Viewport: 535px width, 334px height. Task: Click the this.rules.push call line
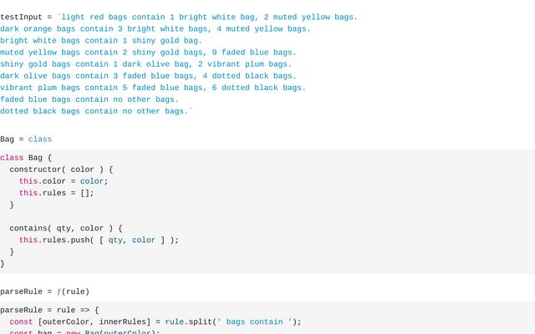pos(99,240)
